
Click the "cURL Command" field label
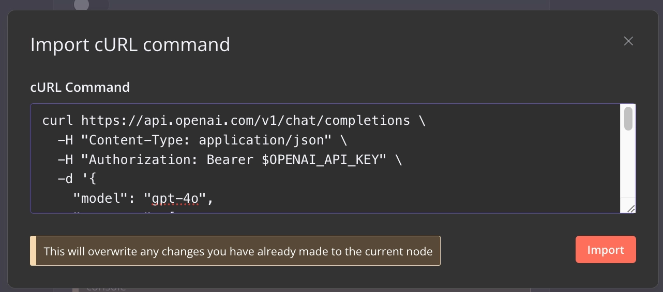[80, 87]
